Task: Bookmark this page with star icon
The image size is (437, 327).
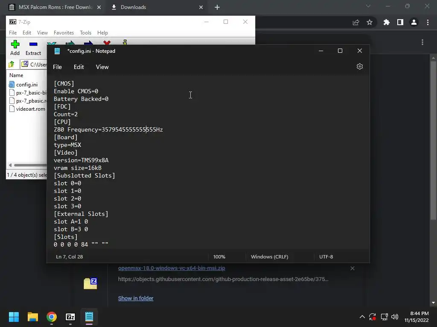Action: 370,22
